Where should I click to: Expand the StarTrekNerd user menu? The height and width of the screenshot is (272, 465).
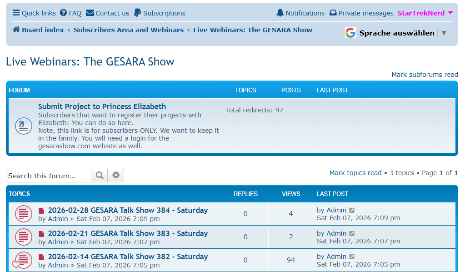(x=425, y=13)
